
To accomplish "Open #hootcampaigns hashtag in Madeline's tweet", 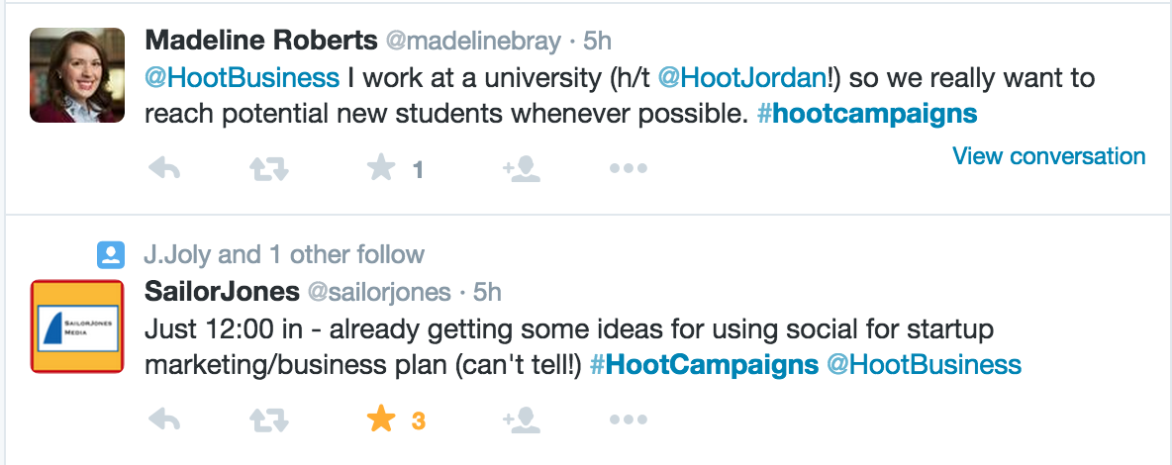I will pyautogui.click(x=867, y=113).
